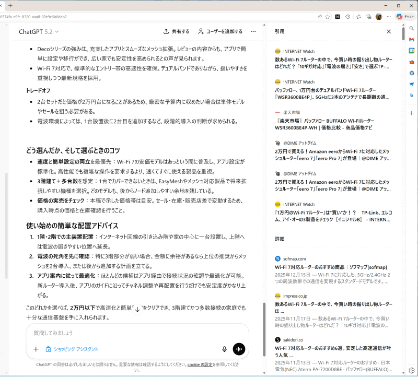Click the 共有する share button
Image resolution: width=418 pixels, height=377 pixels.
coord(177,31)
